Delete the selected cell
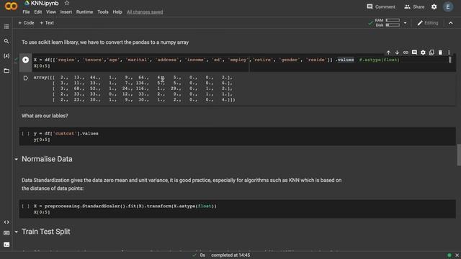This screenshot has height=259, width=461. point(440,53)
